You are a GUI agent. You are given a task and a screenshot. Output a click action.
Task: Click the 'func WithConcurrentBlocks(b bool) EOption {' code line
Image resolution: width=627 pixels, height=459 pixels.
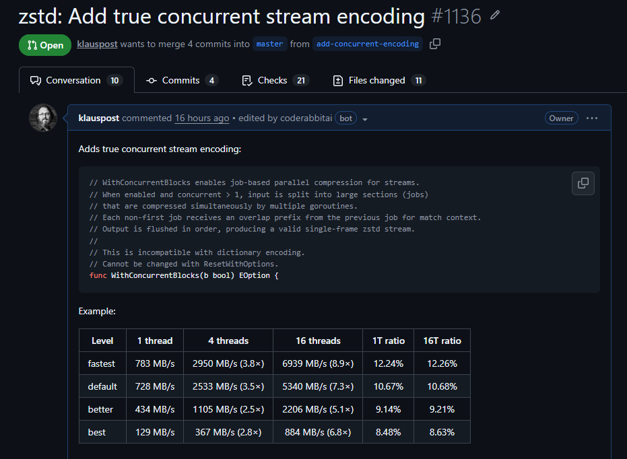[184, 276]
